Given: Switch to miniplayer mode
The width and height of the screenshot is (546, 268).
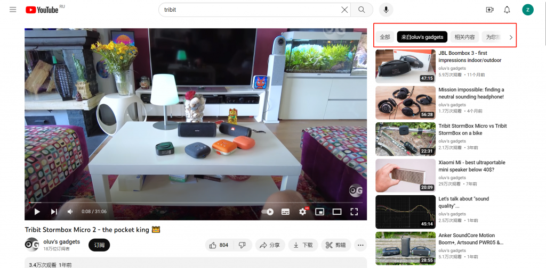Looking at the screenshot, I should click(x=319, y=212).
